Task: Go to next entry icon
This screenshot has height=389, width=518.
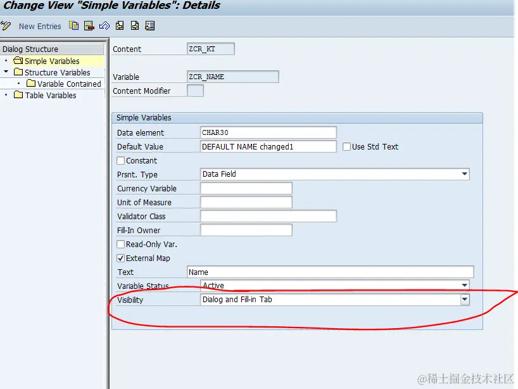Action: tap(135, 25)
